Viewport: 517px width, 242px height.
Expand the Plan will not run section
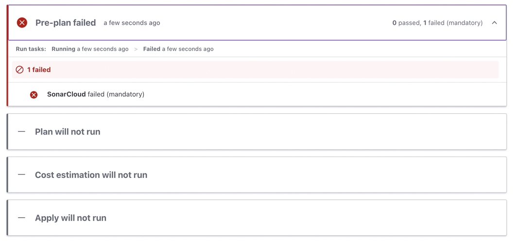[x=68, y=132]
